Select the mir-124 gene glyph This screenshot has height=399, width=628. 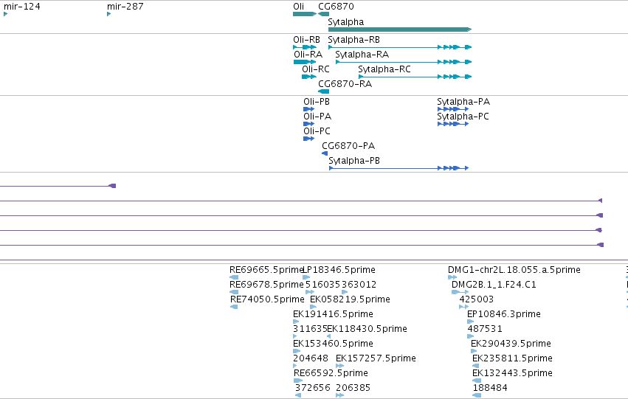coord(6,14)
